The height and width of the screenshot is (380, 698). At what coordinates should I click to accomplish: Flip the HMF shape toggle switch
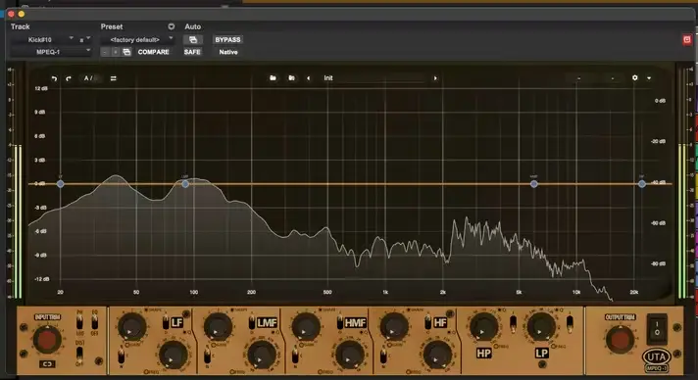click(x=340, y=321)
